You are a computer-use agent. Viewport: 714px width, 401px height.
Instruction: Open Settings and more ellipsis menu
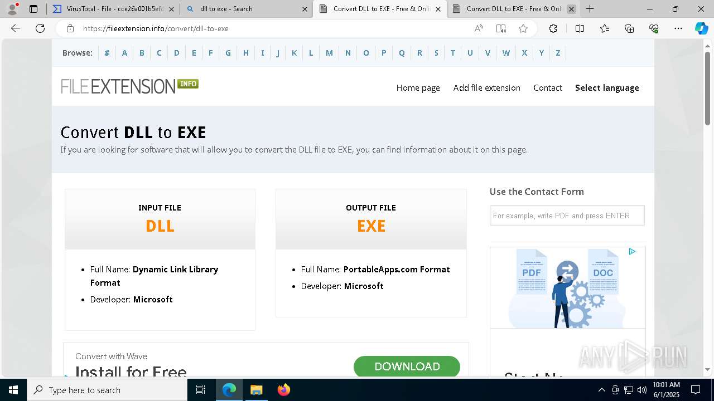click(678, 28)
